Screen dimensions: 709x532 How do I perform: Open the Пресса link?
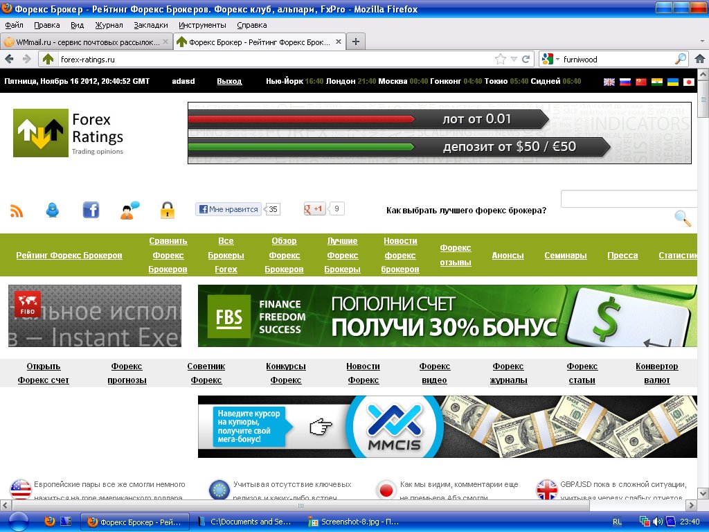[622, 256]
